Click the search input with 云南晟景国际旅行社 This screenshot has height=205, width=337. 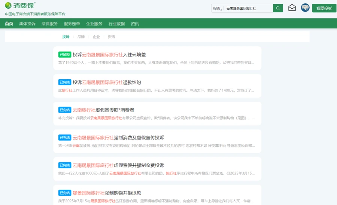pos(248,8)
